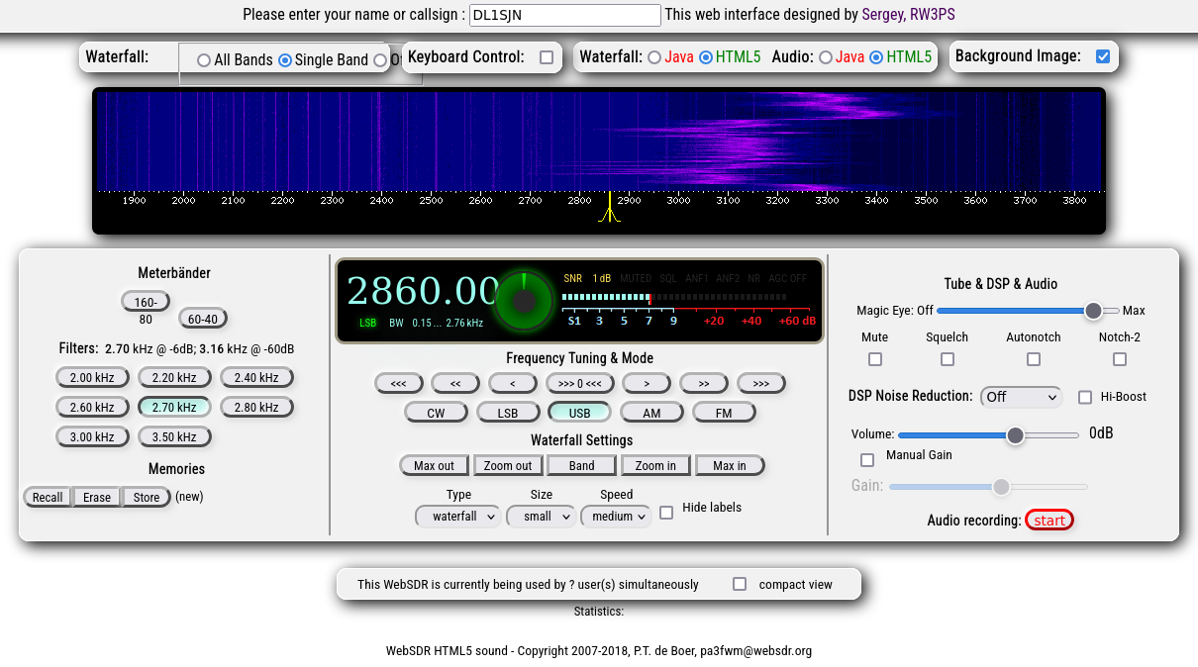Set filter to 2.40 kHz
The height and width of the screenshot is (667, 1198).
tap(256, 377)
